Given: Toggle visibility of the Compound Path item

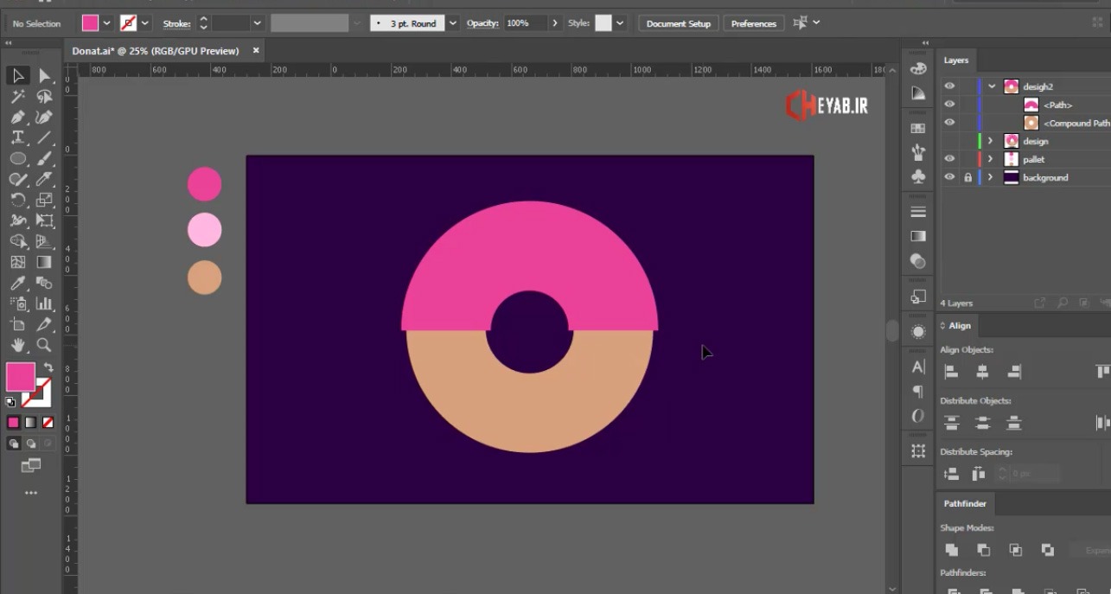Looking at the screenshot, I should [949, 123].
